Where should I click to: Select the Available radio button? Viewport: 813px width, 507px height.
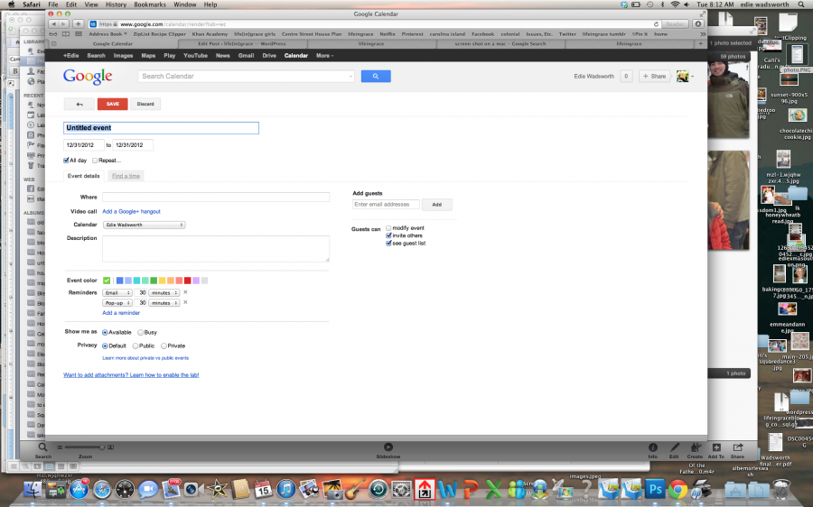pyautogui.click(x=106, y=333)
